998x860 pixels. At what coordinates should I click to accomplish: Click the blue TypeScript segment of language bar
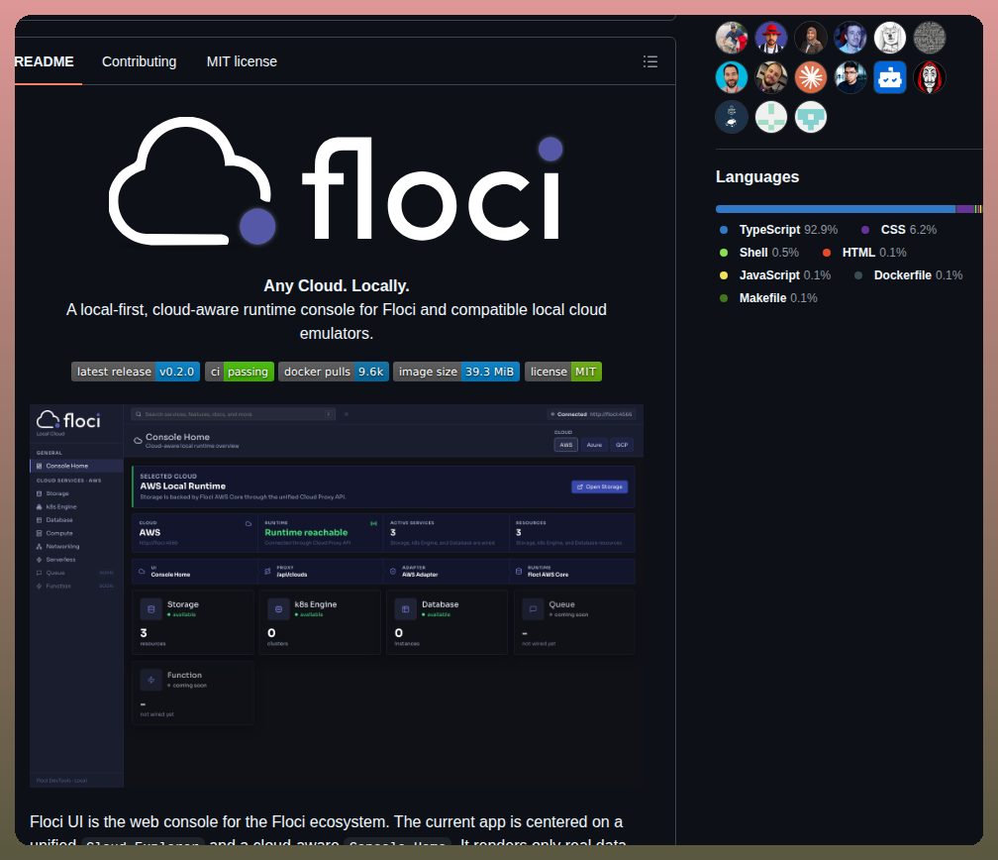(x=835, y=209)
